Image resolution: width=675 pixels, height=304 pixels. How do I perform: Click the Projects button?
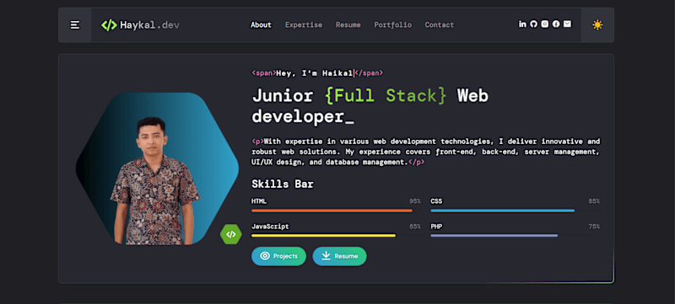click(x=279, y=256)
